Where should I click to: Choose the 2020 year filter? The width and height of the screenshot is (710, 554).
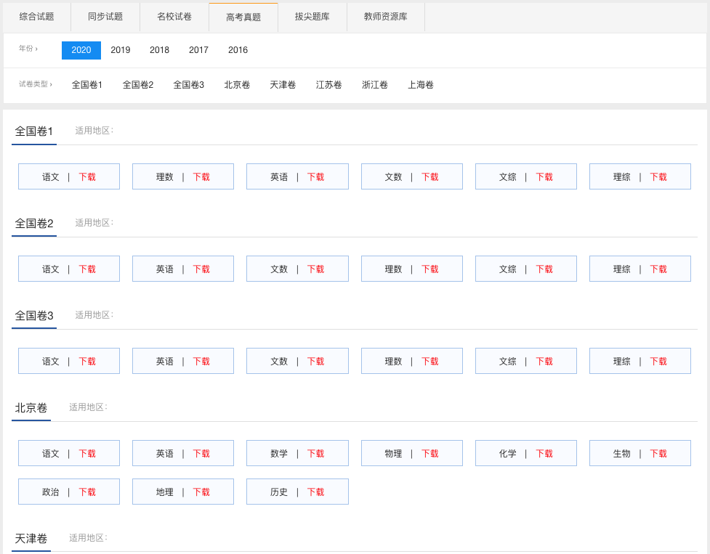81,50
